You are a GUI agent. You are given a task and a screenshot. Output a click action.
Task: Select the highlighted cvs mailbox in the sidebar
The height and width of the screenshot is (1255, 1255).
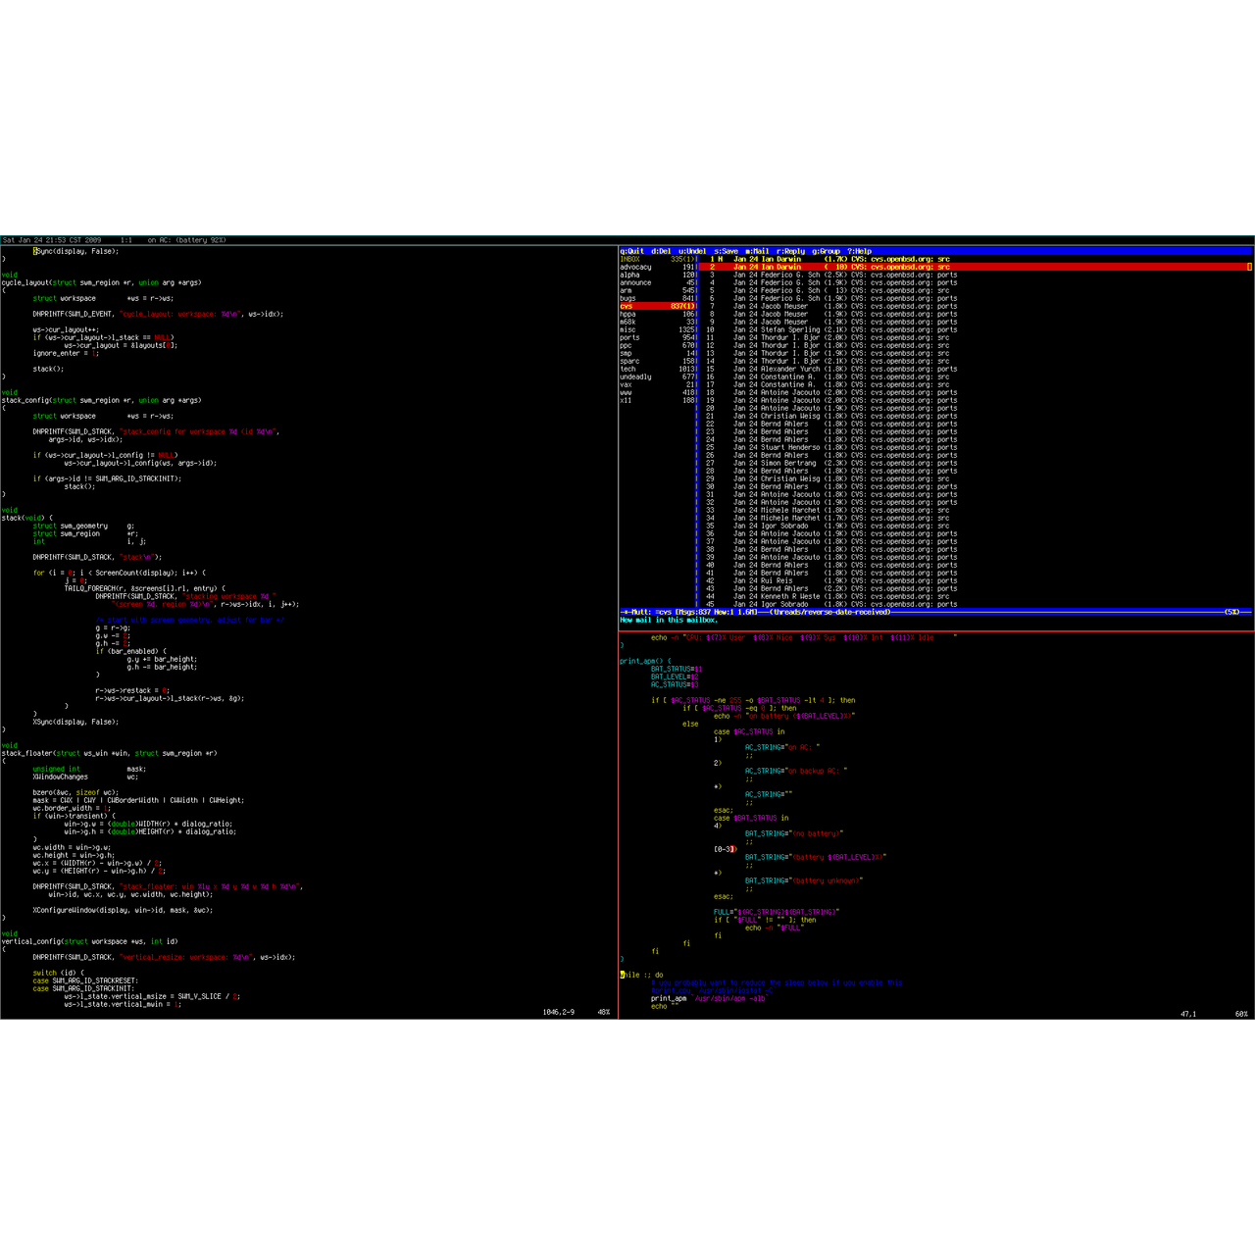627,306
